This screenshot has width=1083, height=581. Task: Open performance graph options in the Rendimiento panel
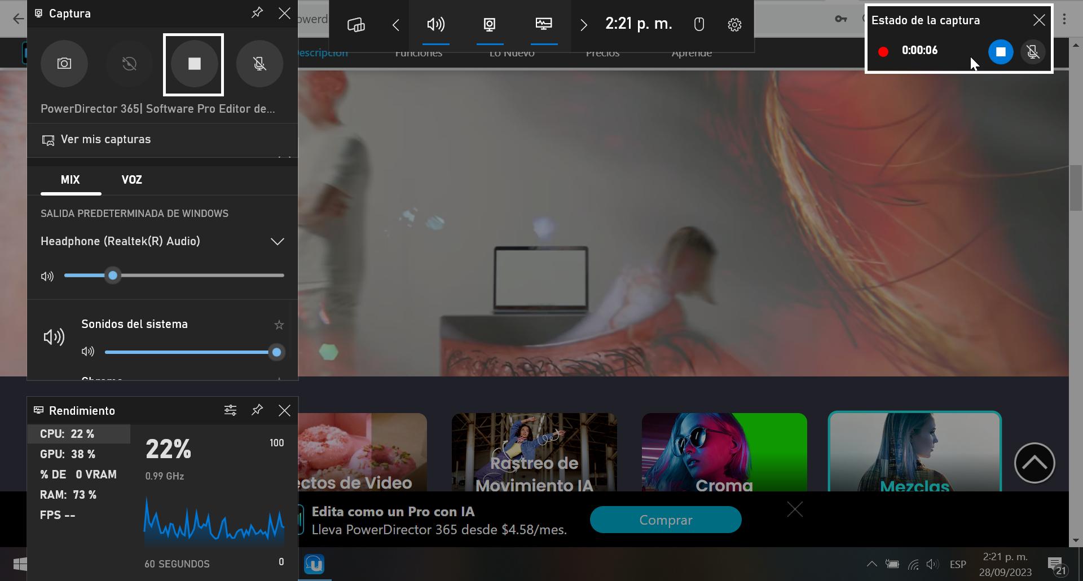[230, 410]
